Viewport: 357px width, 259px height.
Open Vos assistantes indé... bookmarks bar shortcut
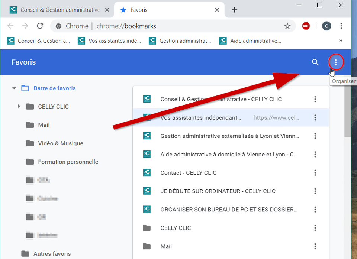pos(109,41)
